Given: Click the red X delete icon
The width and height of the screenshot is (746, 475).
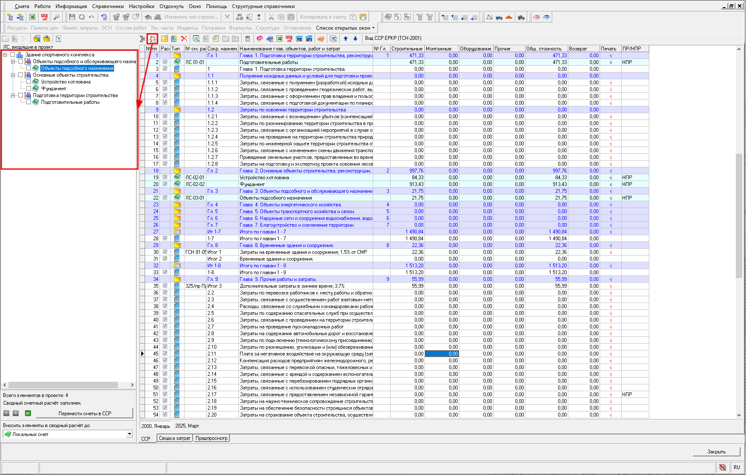Looking at the screenshot, I should (x=184, y=39).
